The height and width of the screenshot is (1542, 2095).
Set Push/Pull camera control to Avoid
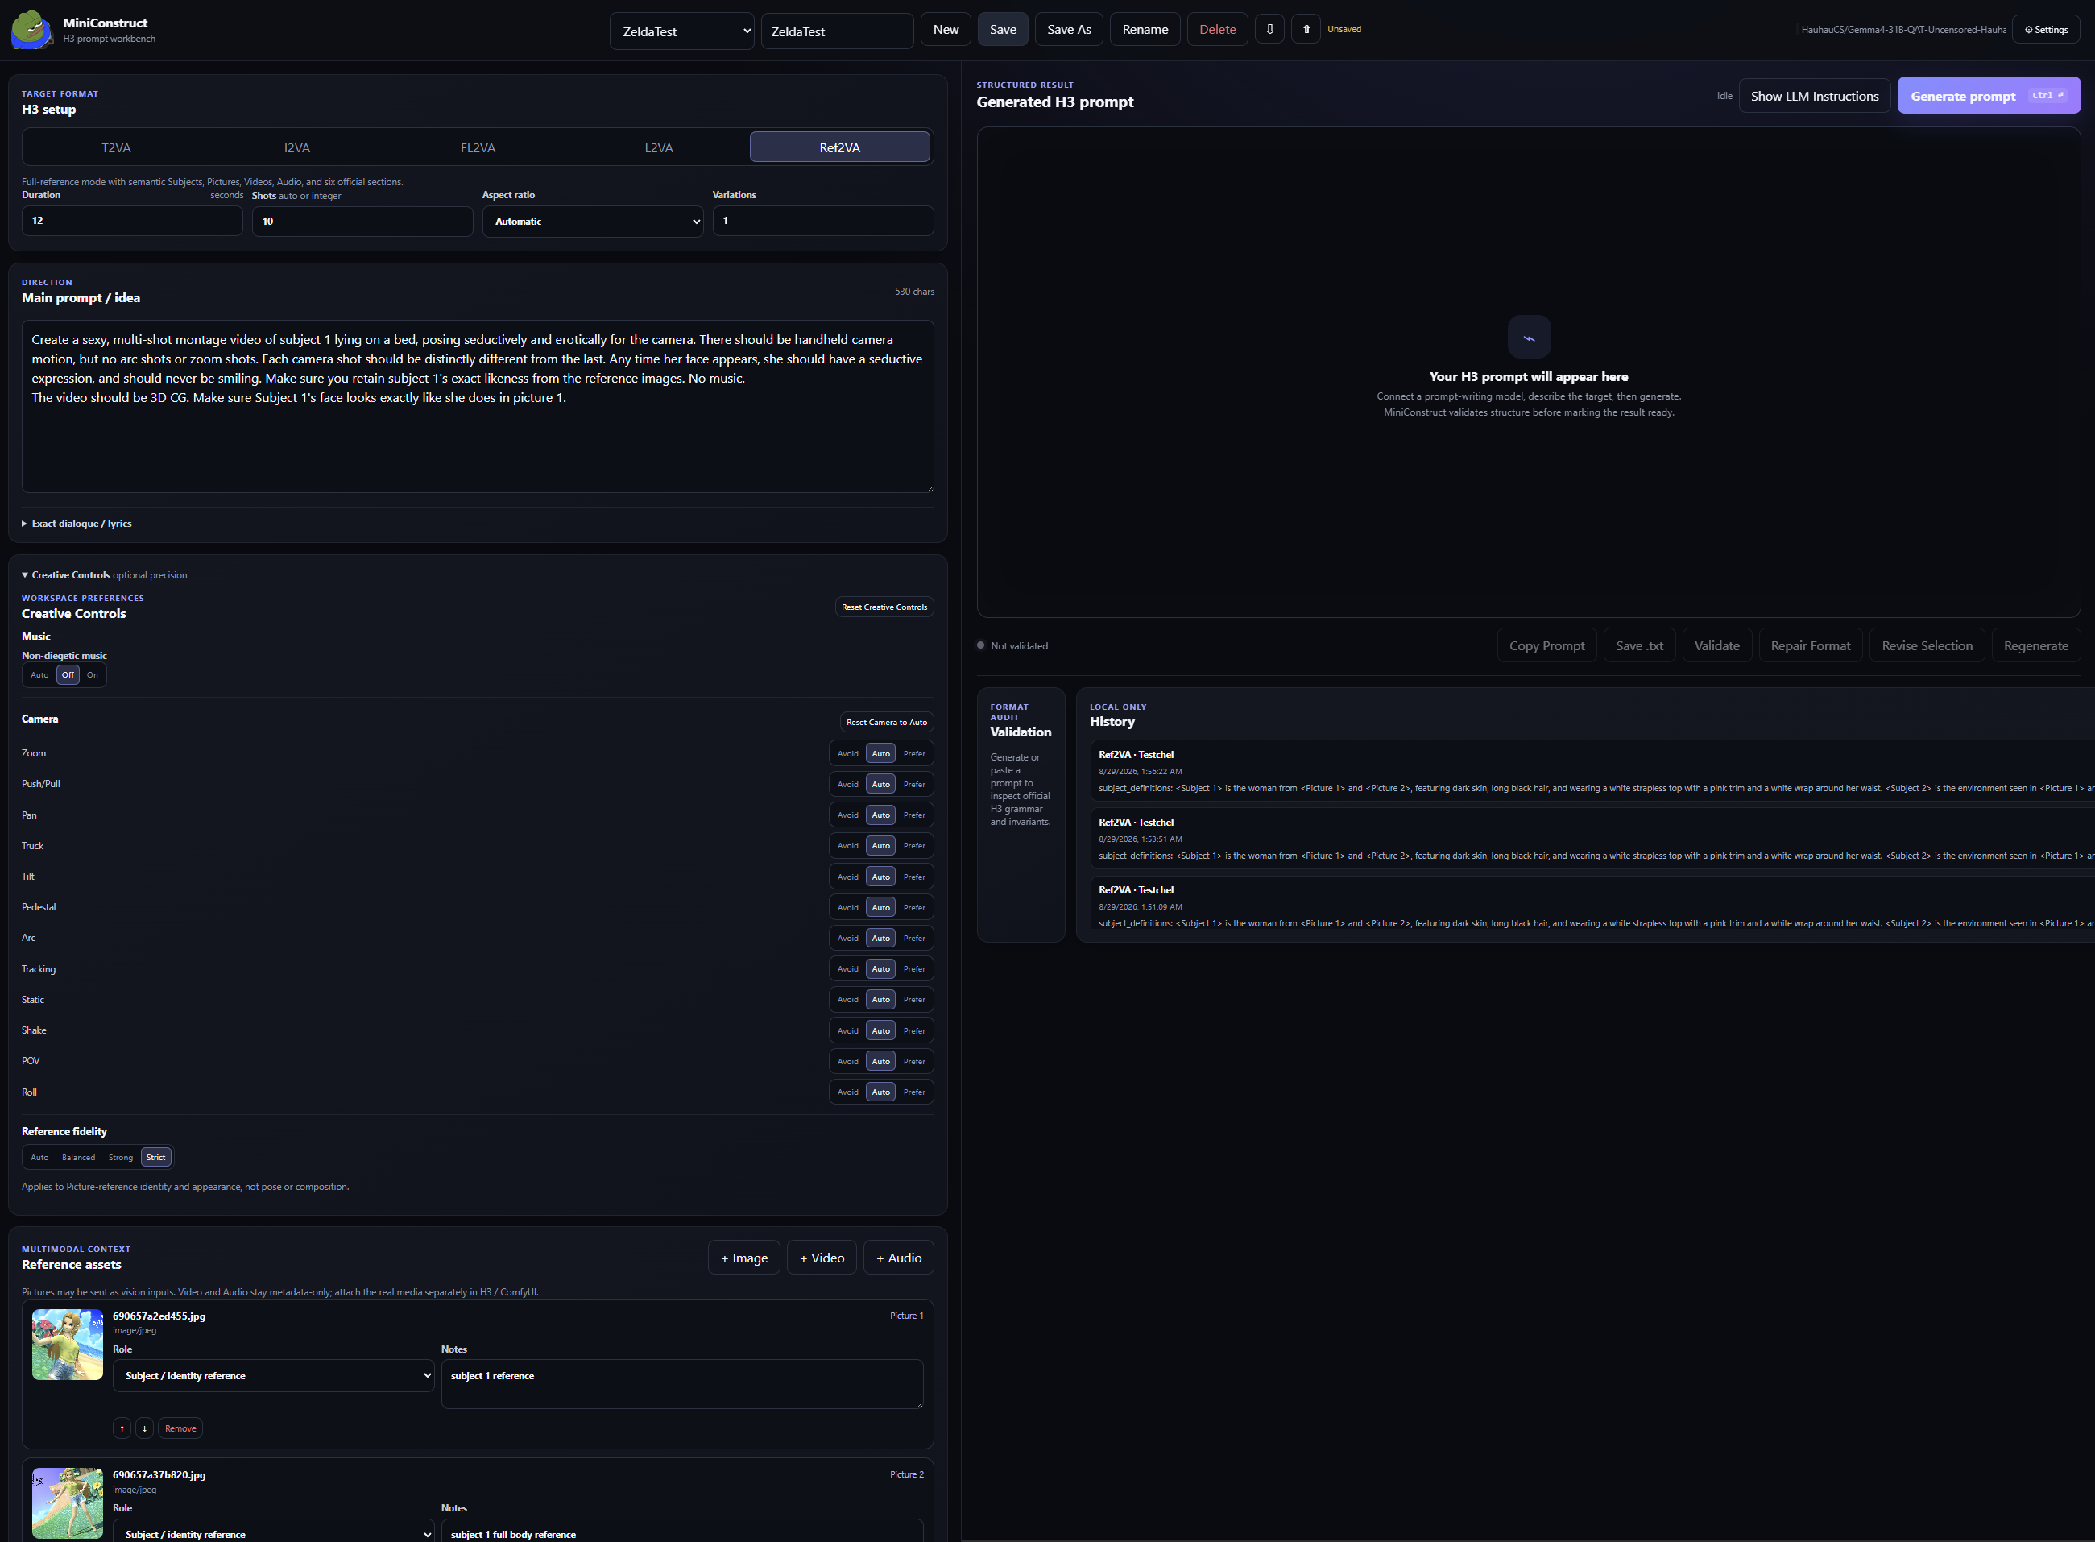pos(847,784)
